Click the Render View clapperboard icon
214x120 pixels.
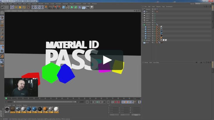50,7
